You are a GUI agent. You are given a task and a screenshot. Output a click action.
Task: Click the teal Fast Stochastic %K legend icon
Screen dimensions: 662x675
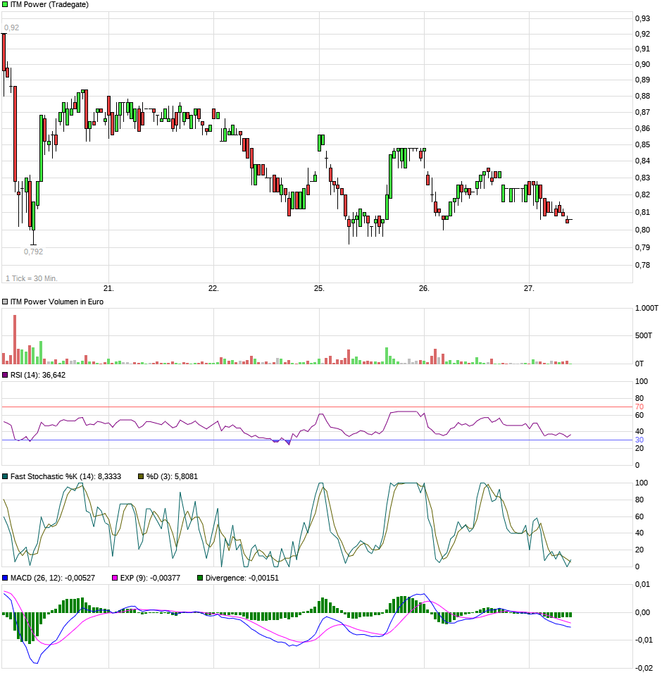click(6, 476)
